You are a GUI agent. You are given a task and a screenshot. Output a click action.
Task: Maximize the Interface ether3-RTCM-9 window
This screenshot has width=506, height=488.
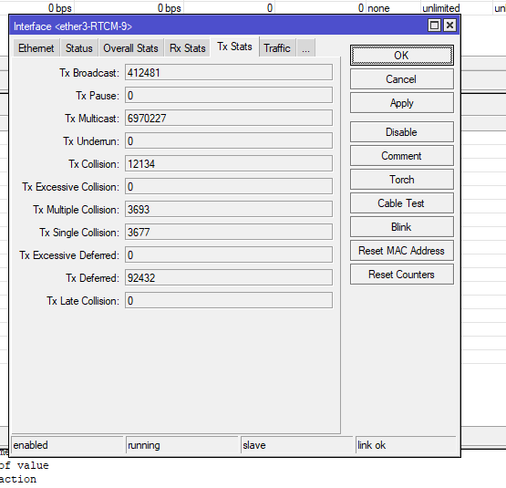(434, 26)
